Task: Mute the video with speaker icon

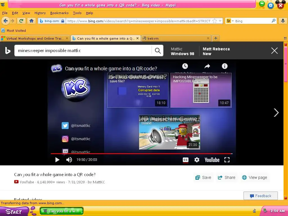Action: coord(69,160)
